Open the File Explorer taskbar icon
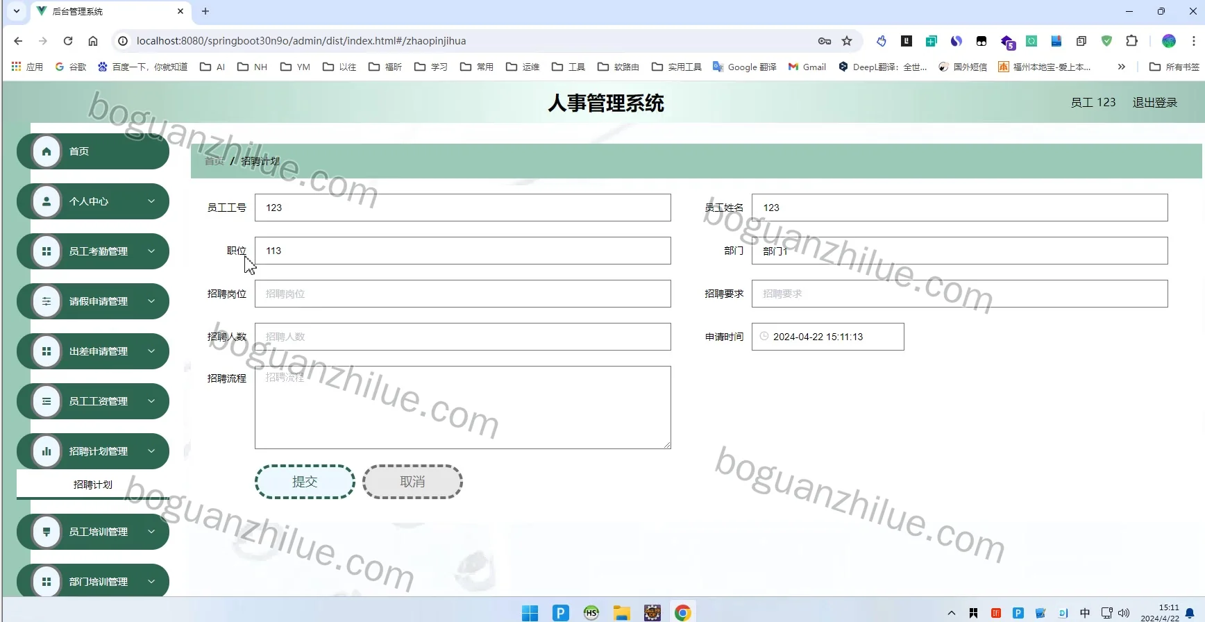The image size is (1205, 622). (x=621, y=612)
